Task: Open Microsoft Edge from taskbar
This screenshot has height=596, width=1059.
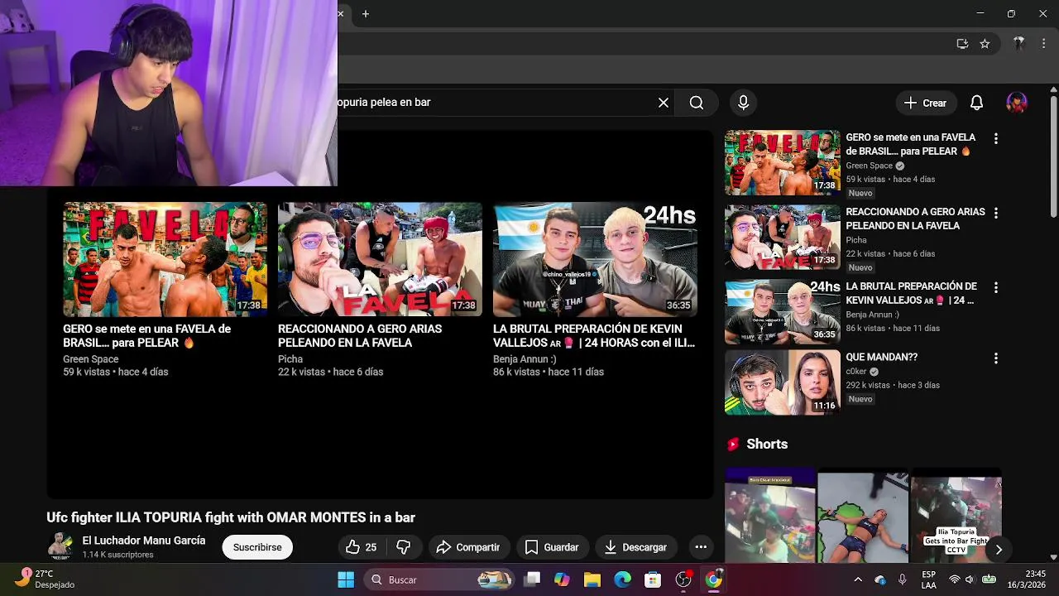Action: point(623,579)
